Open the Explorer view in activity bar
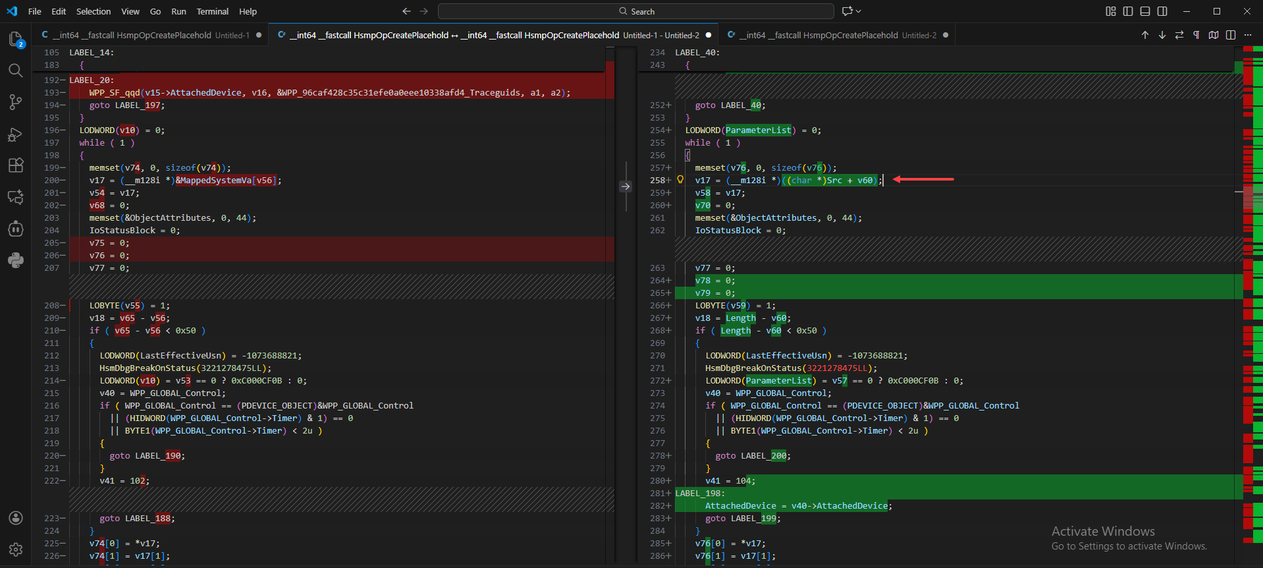This screenshot has height=568, width=1263. pos(16,40)
